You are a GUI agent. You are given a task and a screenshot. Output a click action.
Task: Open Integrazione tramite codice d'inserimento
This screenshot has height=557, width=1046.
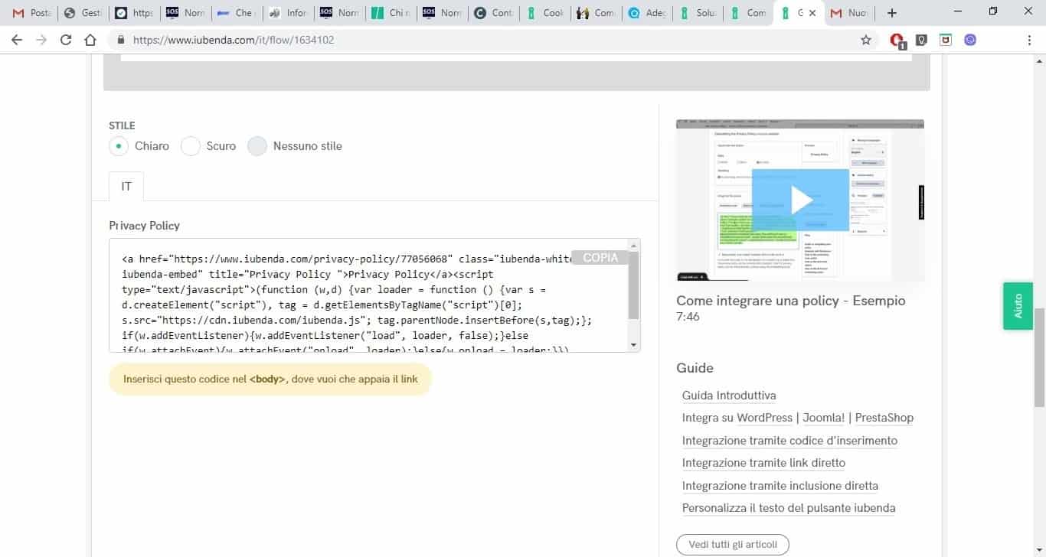(789, 441)
